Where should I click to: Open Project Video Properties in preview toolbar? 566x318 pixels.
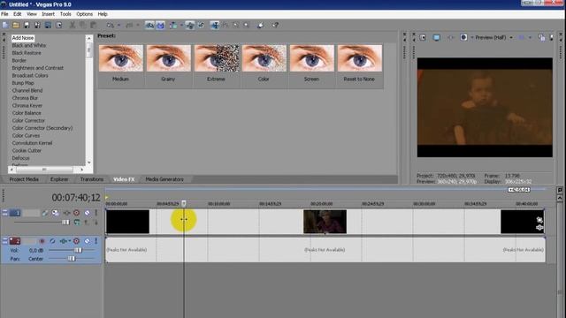click(x=423, y=37)
